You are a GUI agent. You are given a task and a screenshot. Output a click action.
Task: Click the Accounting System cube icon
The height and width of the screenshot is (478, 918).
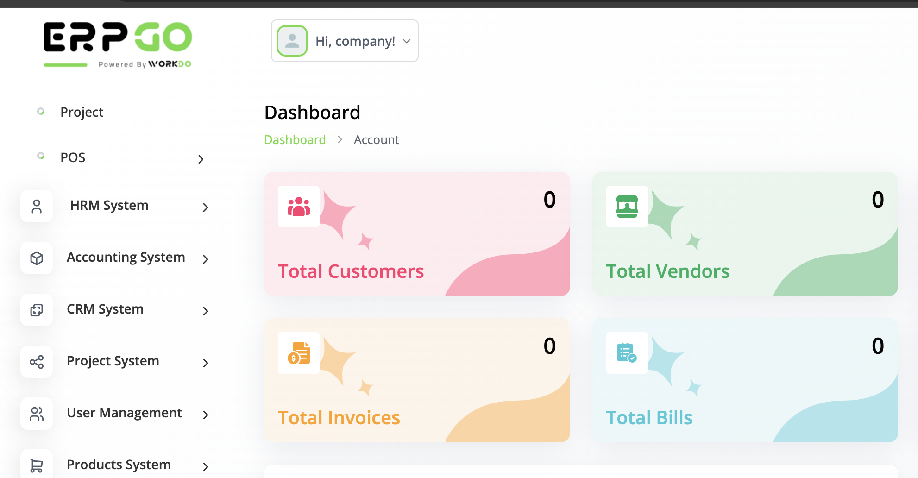pos(37,258)
